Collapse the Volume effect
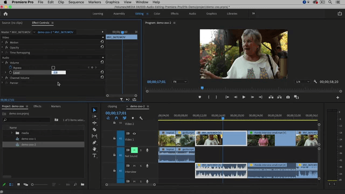This screenshot has height=194, width=345. tap(2, 63)
